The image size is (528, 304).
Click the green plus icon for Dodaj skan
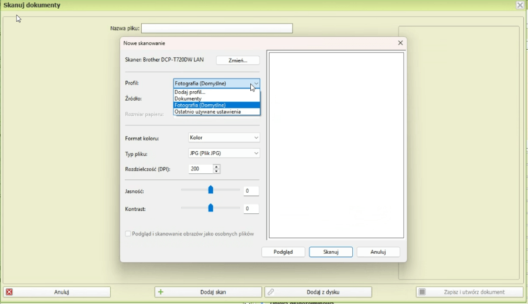[161, 292]
